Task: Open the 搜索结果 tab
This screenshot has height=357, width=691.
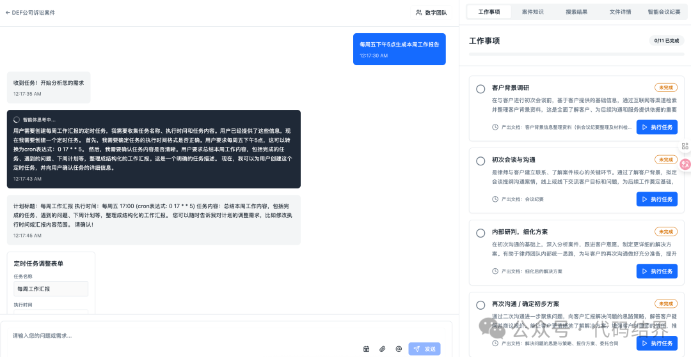Action: tap(576, 11)
